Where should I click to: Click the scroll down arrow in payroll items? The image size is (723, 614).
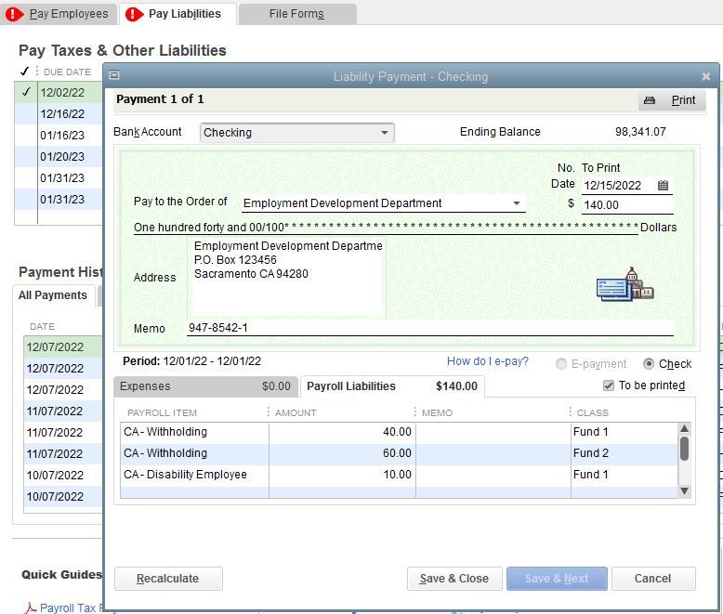click(684, 491)
